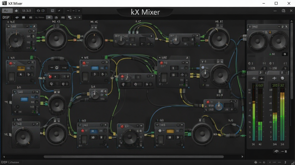295x165 pixels.
Task: Click the large speaker node at top right of canvas
Action: tap(219, 39)
